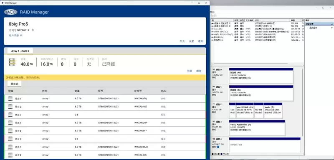The height and width of the screenshot is (160, 334).
Task: Click the Status column header in Disk Management volume list
Action: tap(272, 20)
